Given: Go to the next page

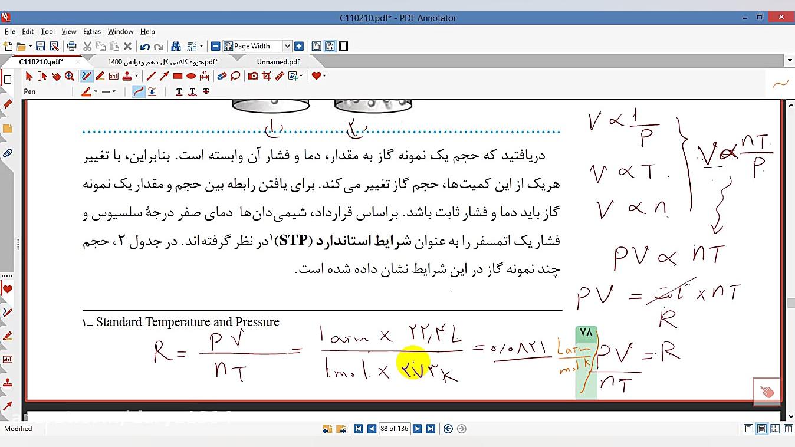Looking at the screenshot, I should [x=417, y=429].
